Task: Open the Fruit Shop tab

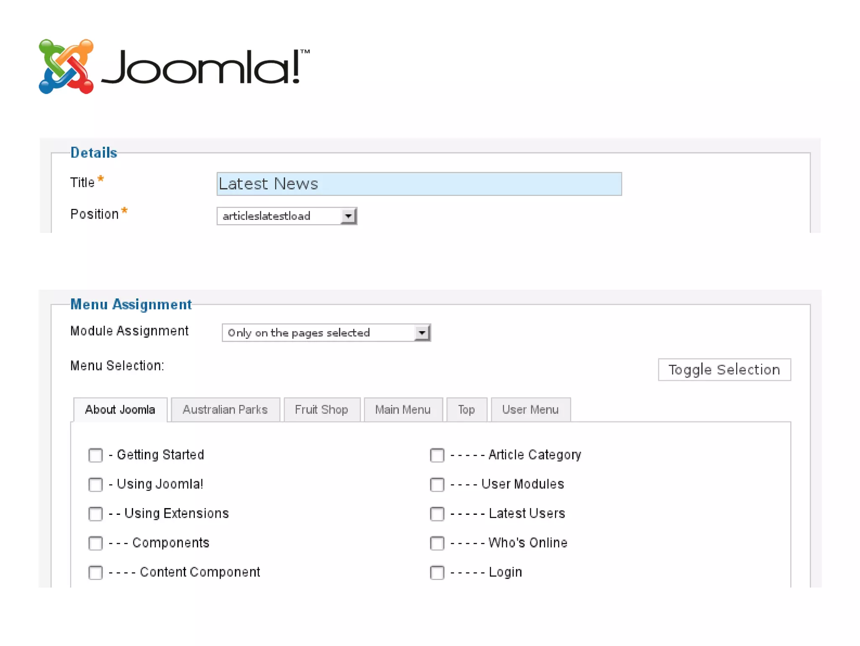Action: pos(322,410)
